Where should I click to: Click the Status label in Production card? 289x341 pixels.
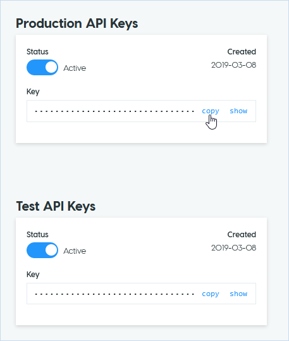tap(37, 52)
